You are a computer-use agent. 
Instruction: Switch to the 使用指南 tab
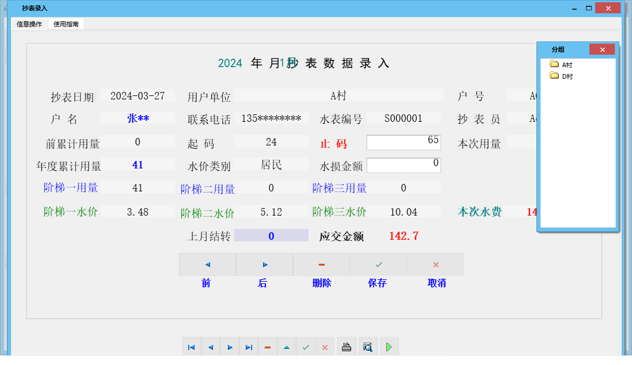66,24
